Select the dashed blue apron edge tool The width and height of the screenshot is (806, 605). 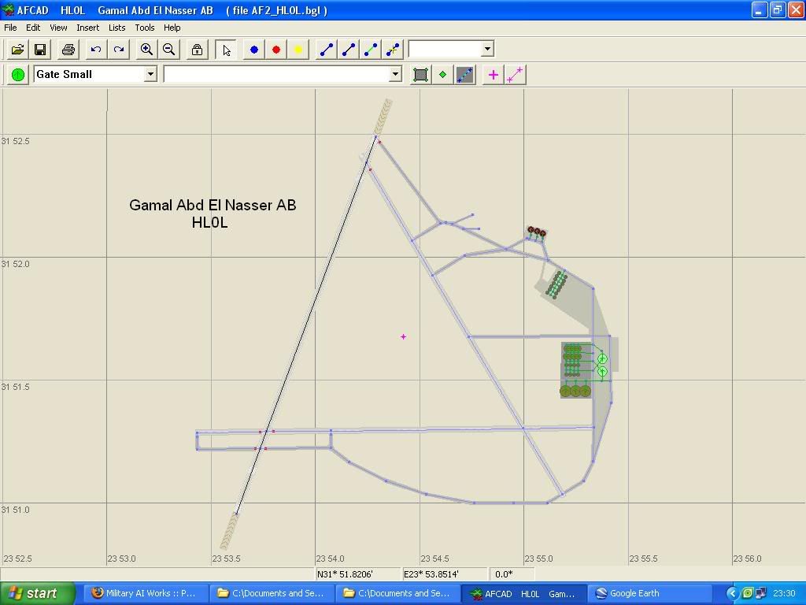point(464,75)
